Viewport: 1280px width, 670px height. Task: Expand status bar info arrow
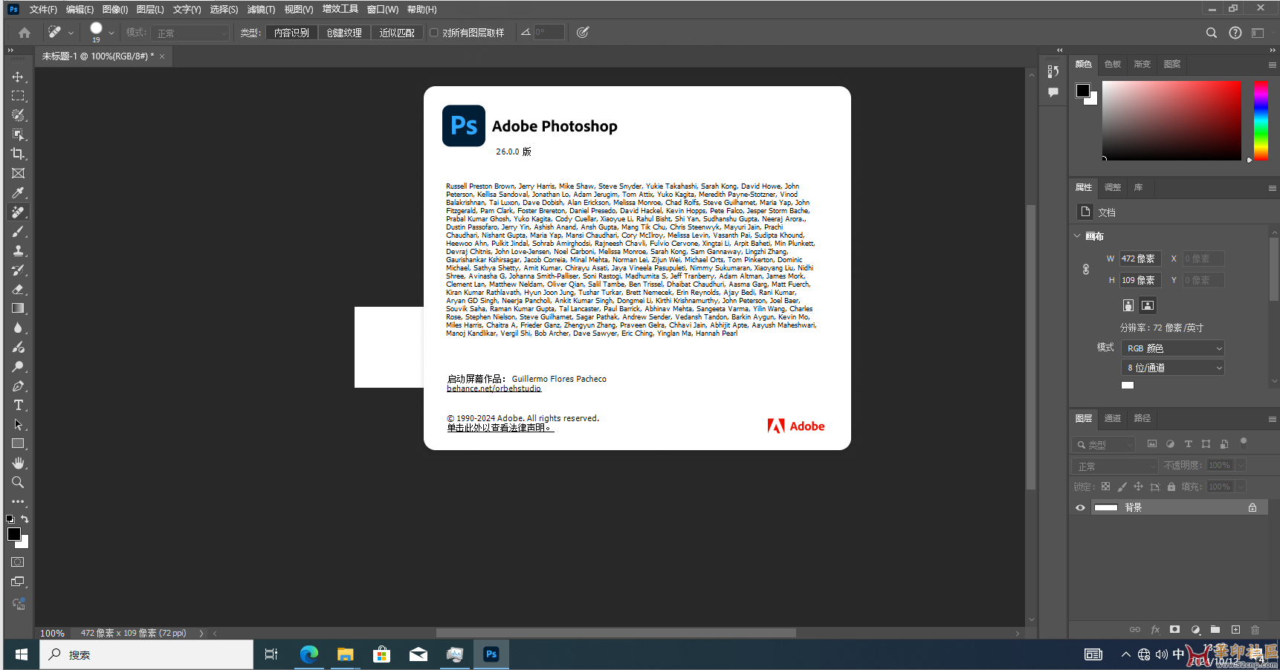pyautogui.click(x=201, y=634)
